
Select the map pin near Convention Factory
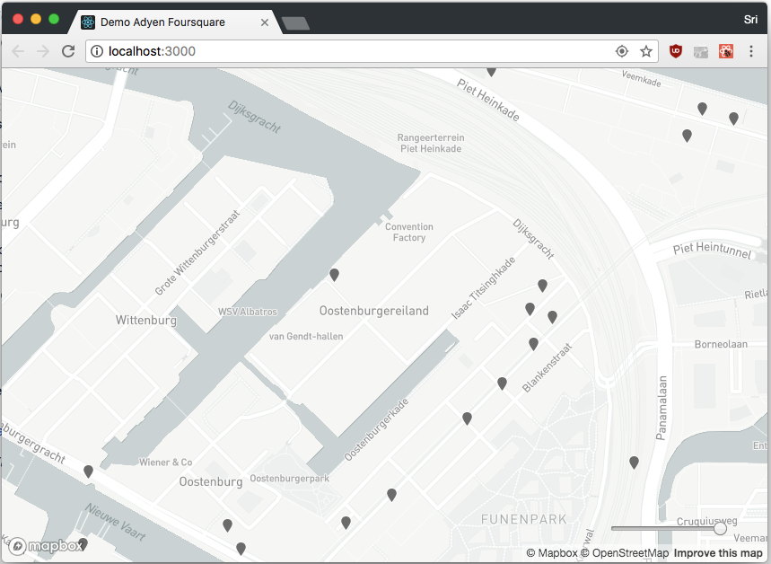pyautogui.click(x=334, y=275)
